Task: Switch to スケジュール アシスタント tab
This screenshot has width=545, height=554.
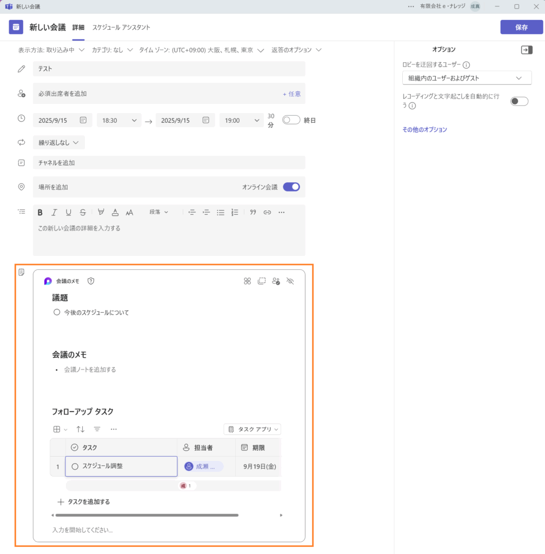Action: click(121, 28)
